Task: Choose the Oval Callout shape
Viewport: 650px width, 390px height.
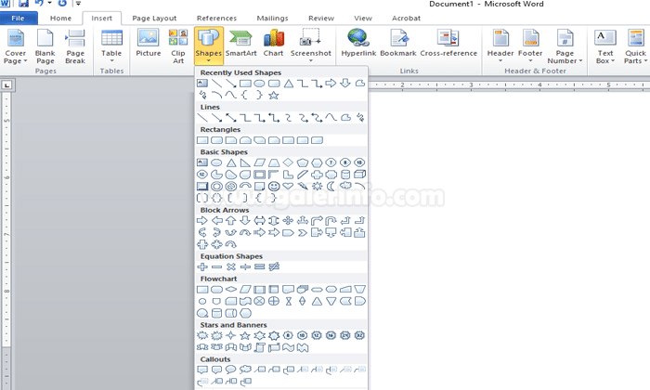Action: pyautogui.click(x=231, y=370)
